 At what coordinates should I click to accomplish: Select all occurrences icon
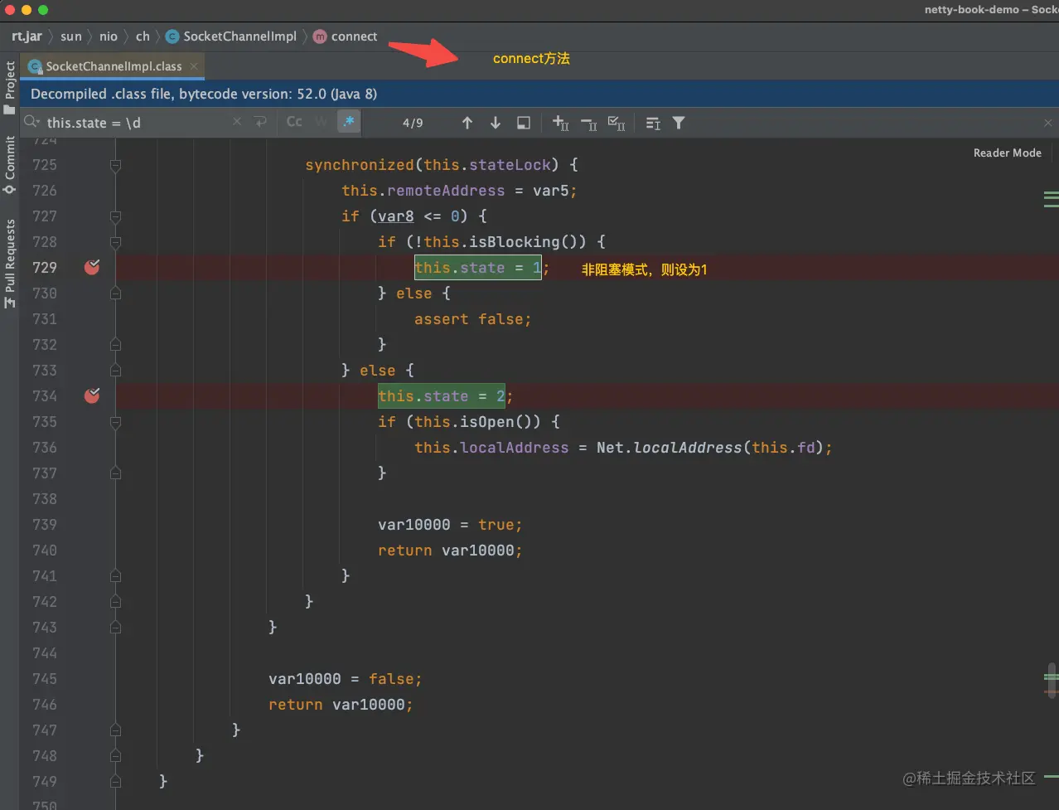pyautogui.click(x=617, y=123)
